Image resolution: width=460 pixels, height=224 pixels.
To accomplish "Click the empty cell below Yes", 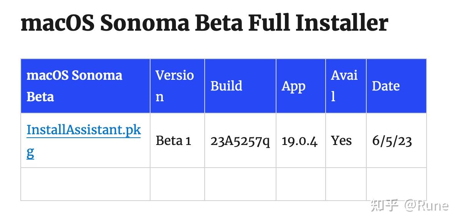I will pos(346,184).
